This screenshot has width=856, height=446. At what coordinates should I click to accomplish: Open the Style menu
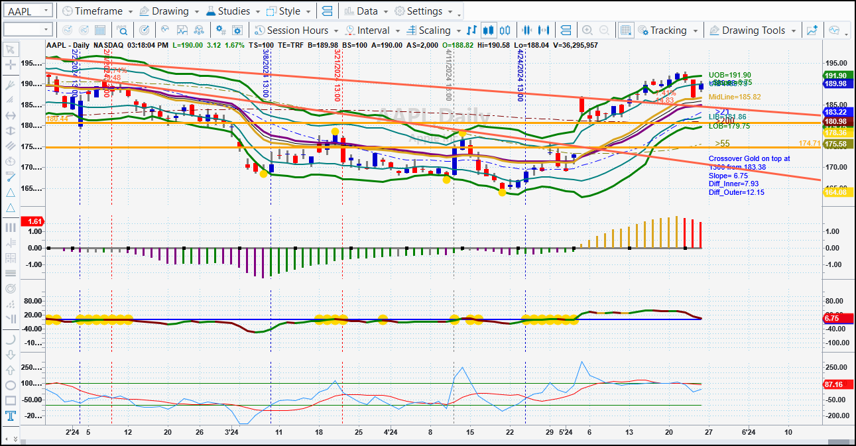point(290,11)
